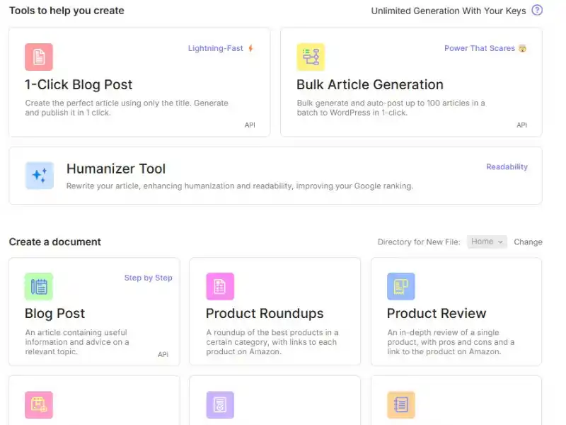The image size is (566, 425).
Task: Click the Product Roundups heading
Action: point(265,314)
